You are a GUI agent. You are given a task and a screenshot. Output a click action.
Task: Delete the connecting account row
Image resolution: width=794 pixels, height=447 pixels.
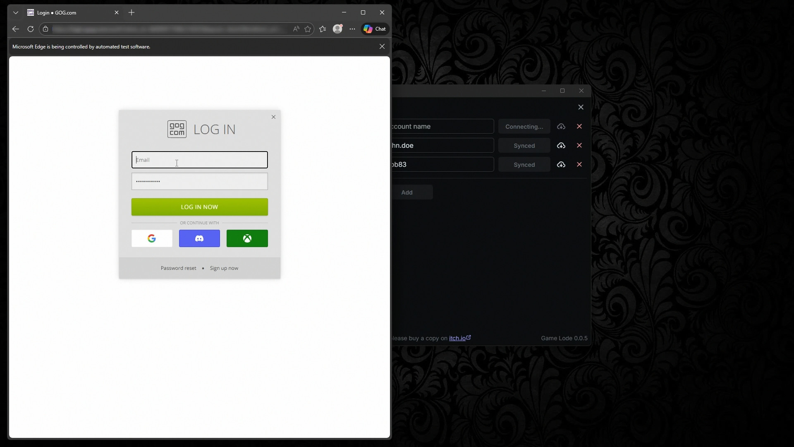click(579, 127)
